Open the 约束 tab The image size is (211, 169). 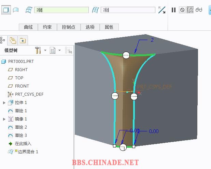tap(47, 27)
